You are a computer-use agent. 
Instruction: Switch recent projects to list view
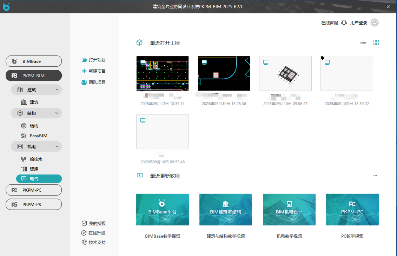363,42
